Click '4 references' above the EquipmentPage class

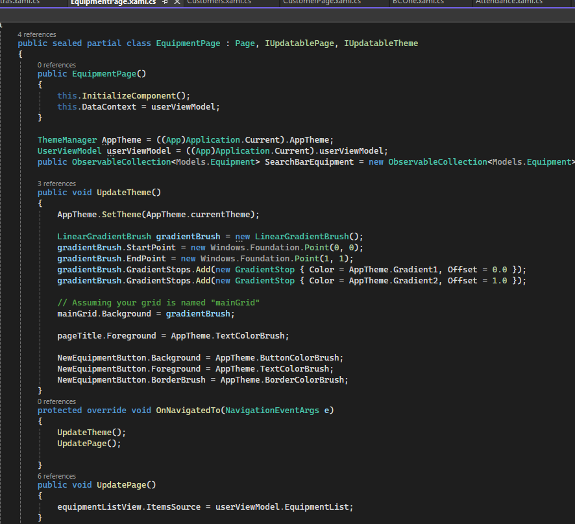[x=37, y=34]
